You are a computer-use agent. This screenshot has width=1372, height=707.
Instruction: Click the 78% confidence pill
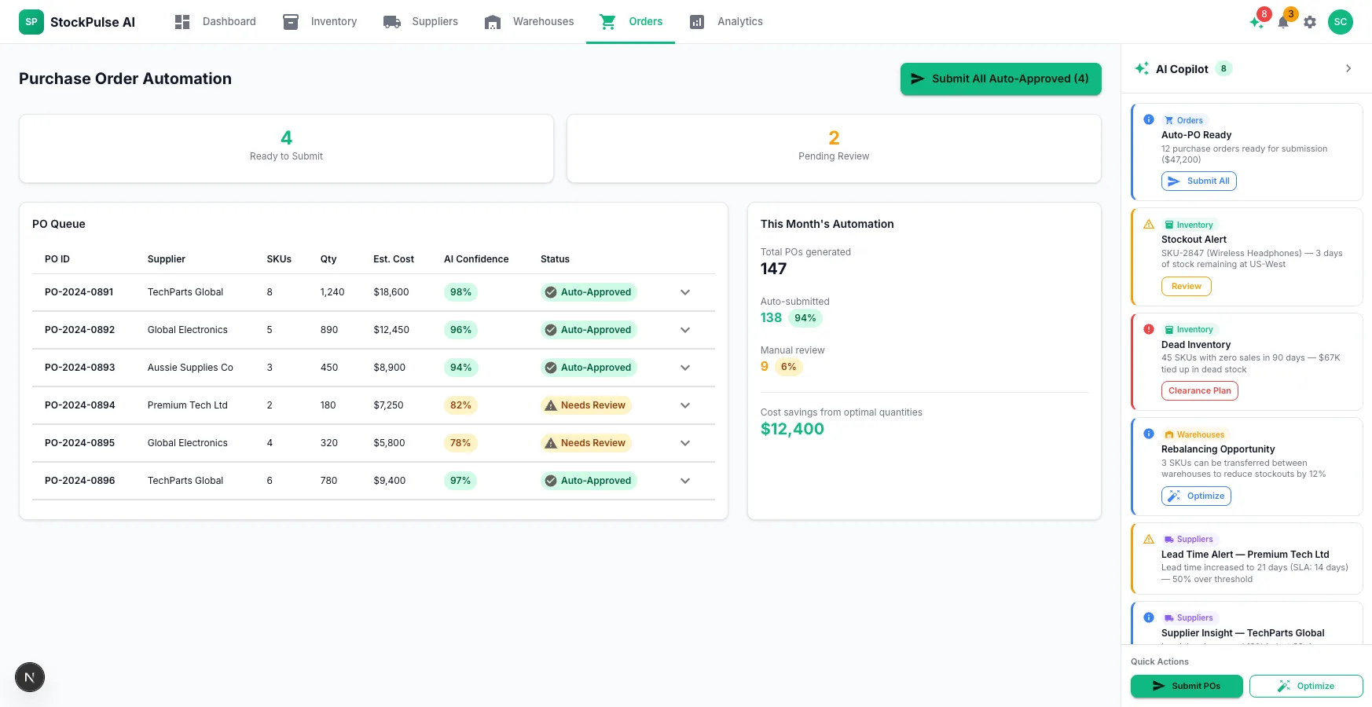pos(460,443)
